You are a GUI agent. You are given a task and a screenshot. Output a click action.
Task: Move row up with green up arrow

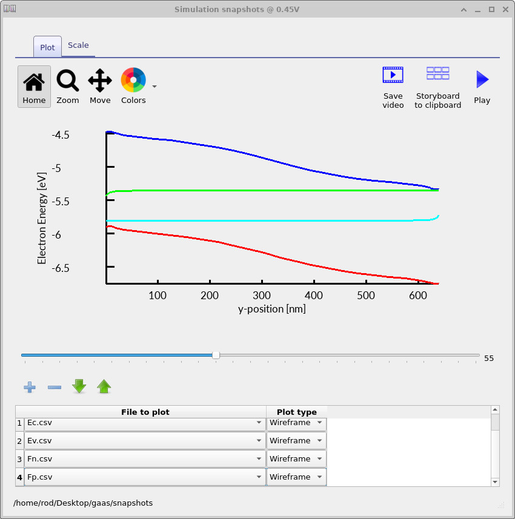[x=104, y=386]
